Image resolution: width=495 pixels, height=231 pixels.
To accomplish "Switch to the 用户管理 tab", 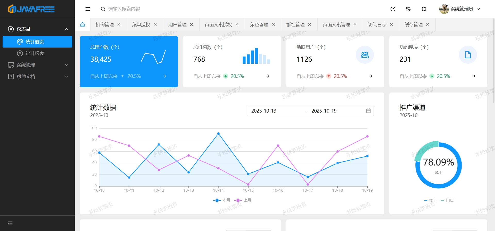I will 177,25.
